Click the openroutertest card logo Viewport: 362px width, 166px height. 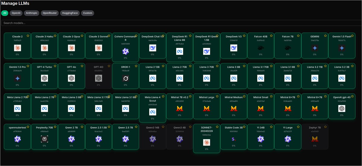tap(17, 139)
